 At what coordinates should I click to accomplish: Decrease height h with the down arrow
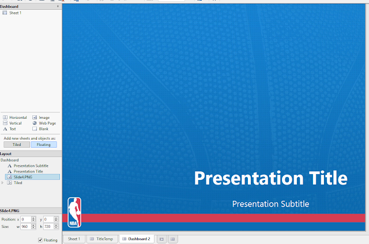[56, 228]
